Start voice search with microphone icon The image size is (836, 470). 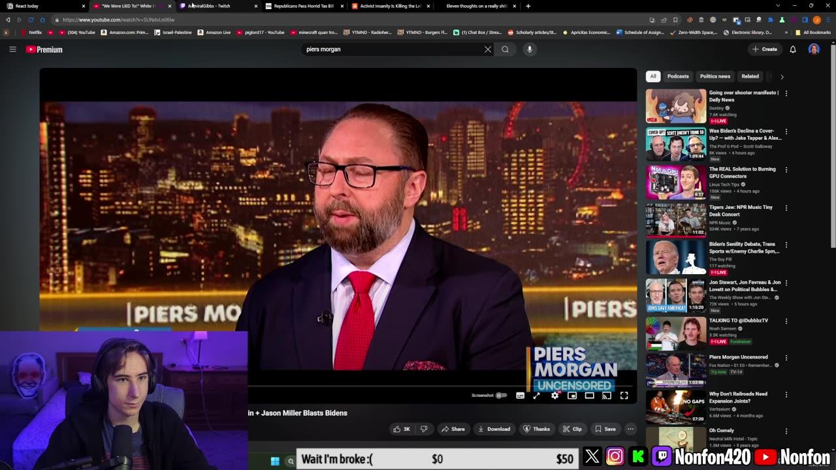click(x=530, y=49)
